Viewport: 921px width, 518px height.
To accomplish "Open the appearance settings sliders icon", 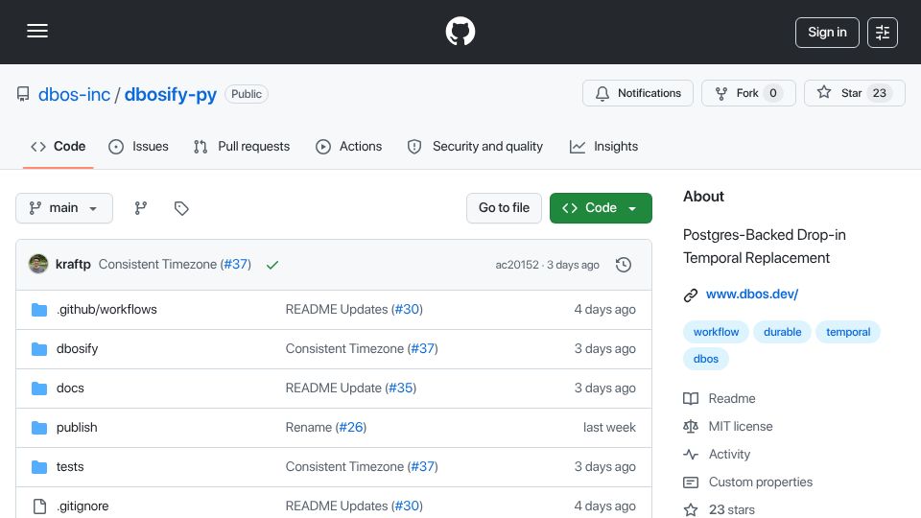I will point(883,33).
